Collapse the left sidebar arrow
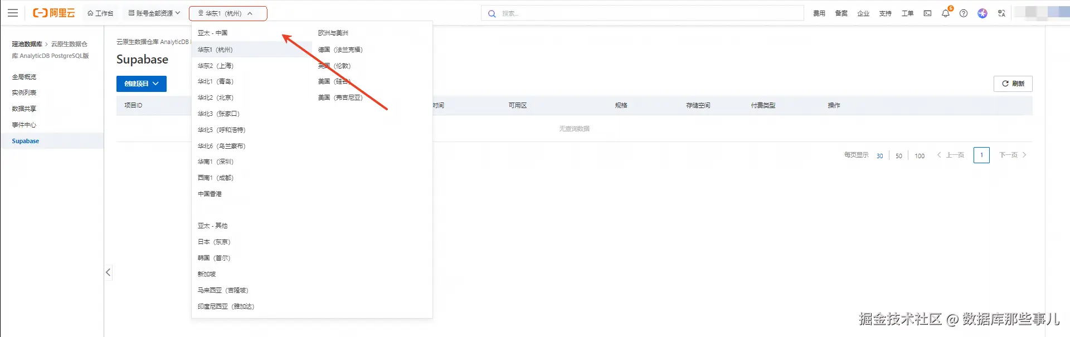Screen dimensions: 1070x337 point(108,272)
